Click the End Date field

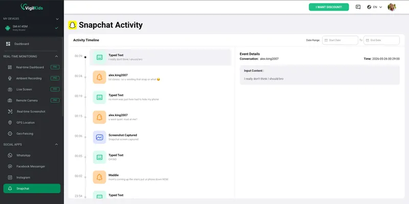[x=381, y=40]
